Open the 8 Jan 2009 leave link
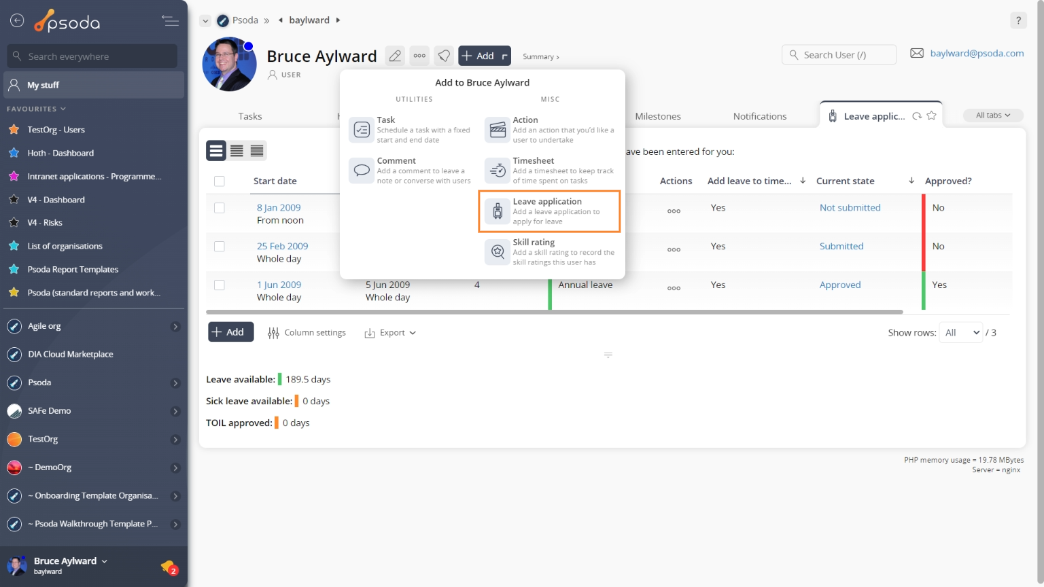This screenshot has width=1044, height=587. [279, 208]
